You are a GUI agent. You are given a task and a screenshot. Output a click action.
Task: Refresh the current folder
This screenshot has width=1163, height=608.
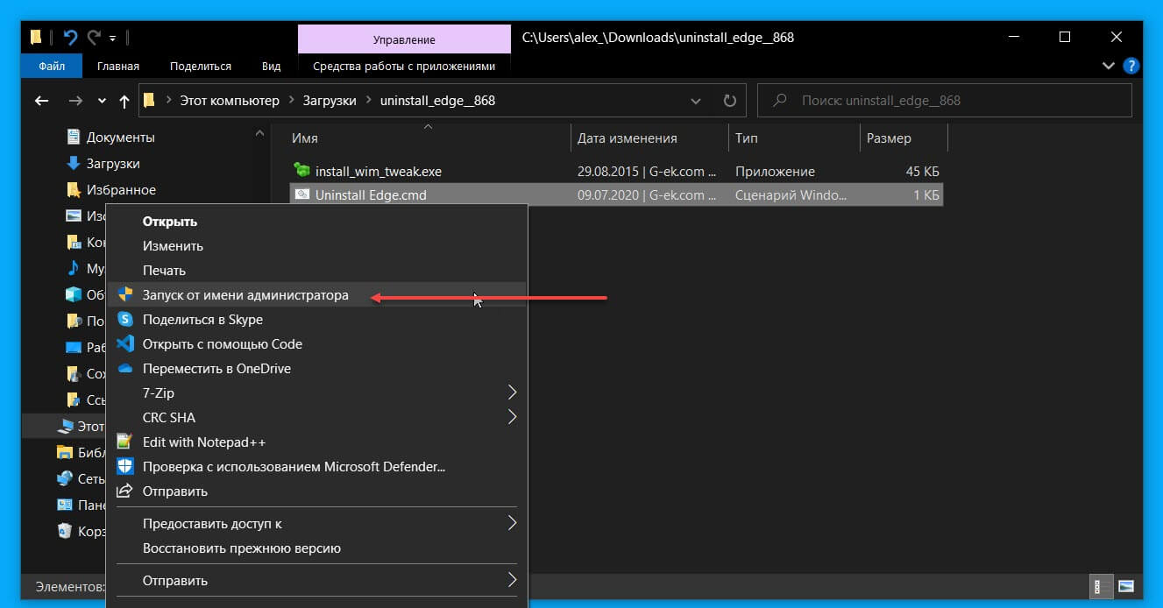729,101
